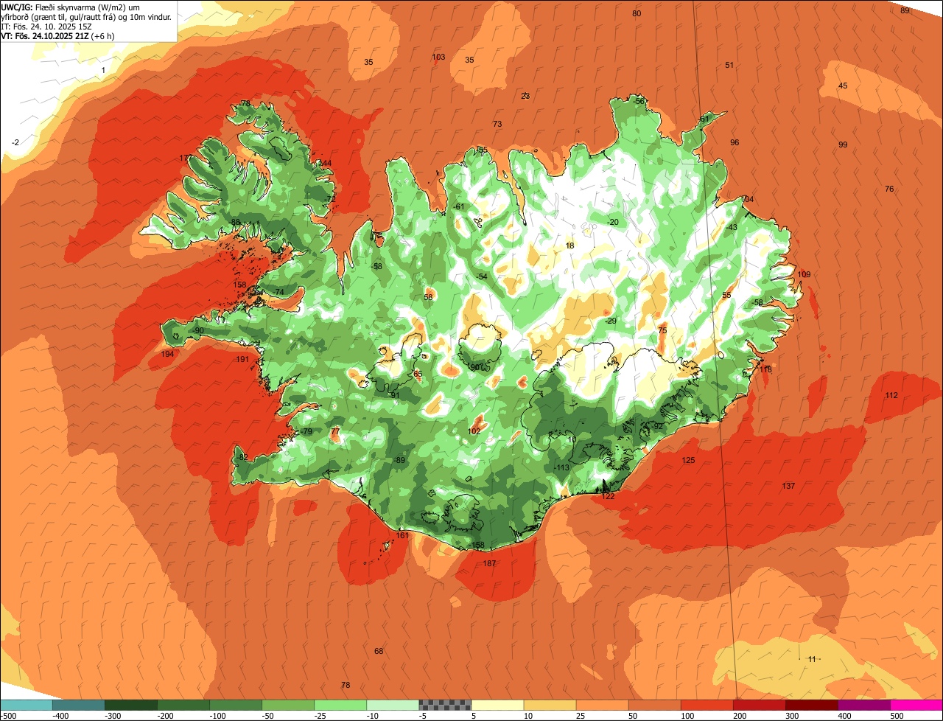
Task: Click the magenta legend swatch right of 500
Action: [x=916, y=705]
